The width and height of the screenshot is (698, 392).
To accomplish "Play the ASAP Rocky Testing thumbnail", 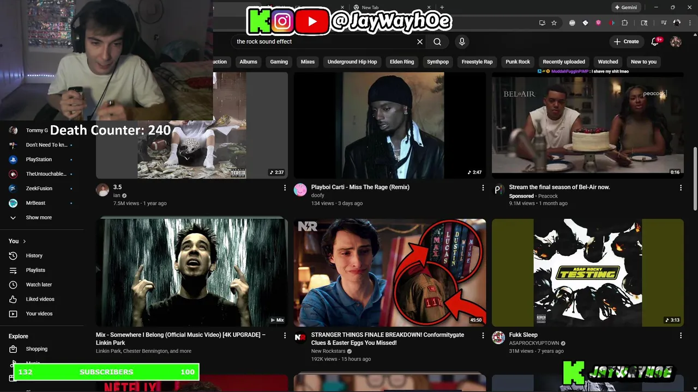I will point(588,273).
